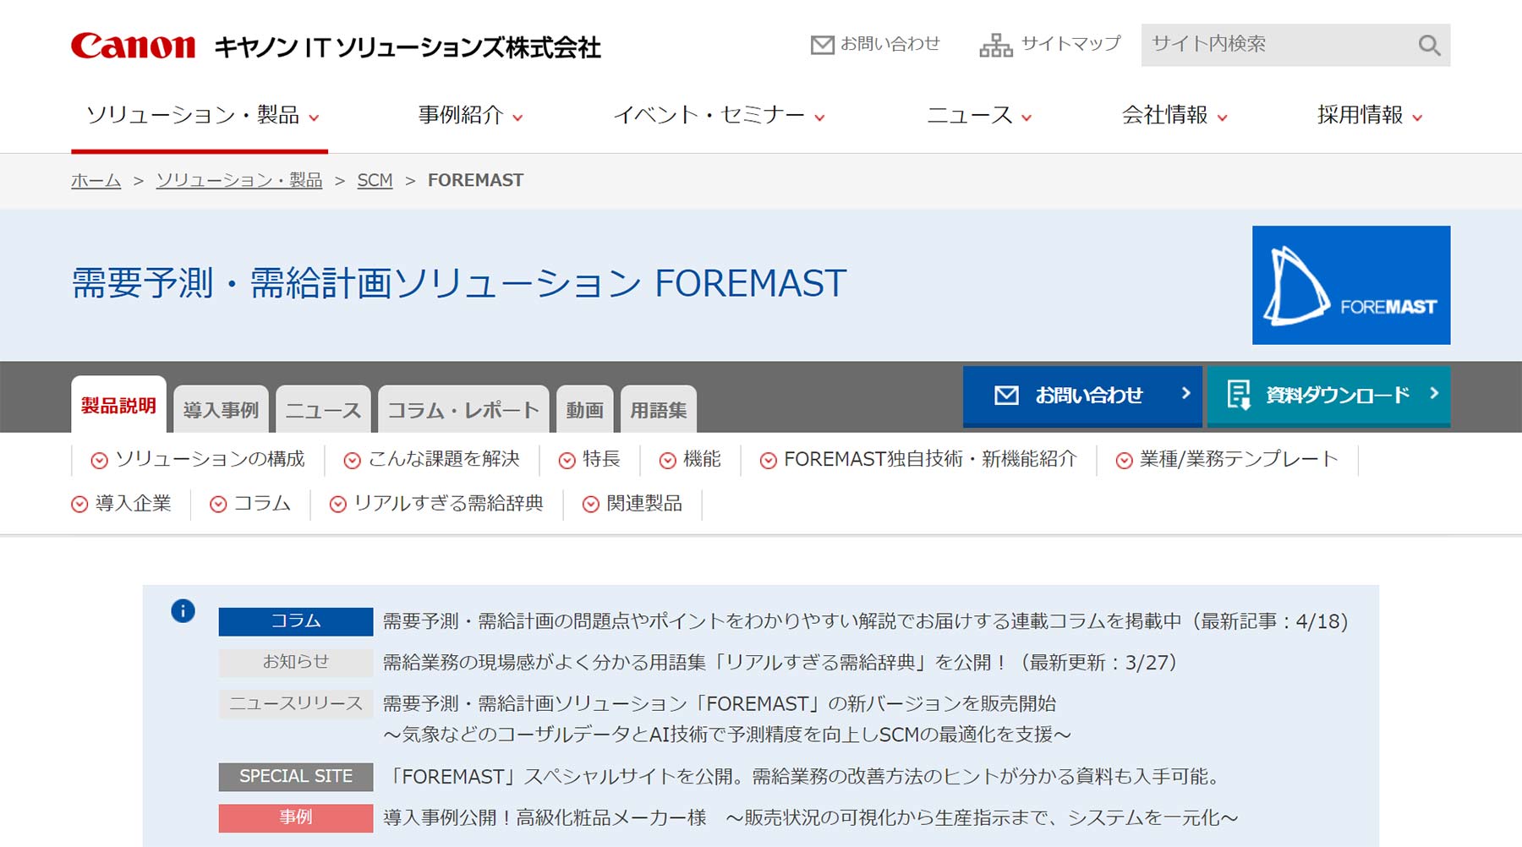The height and width of the screenshot is (847, 1522).
Task: Open the 動画 tab
Action: tap(584, 409)
